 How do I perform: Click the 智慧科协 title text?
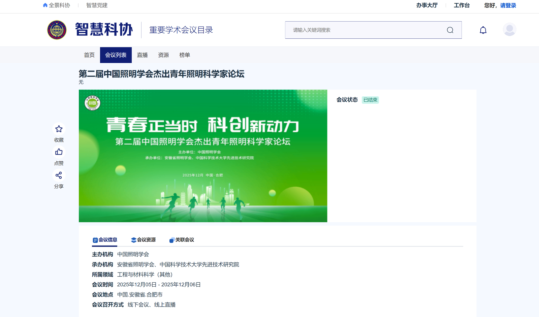pyautogui.click(x=104, y=30)
